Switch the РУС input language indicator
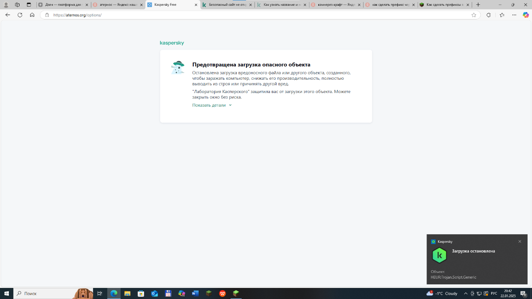This screenshot has width=532, height=299. pos(493,293)
